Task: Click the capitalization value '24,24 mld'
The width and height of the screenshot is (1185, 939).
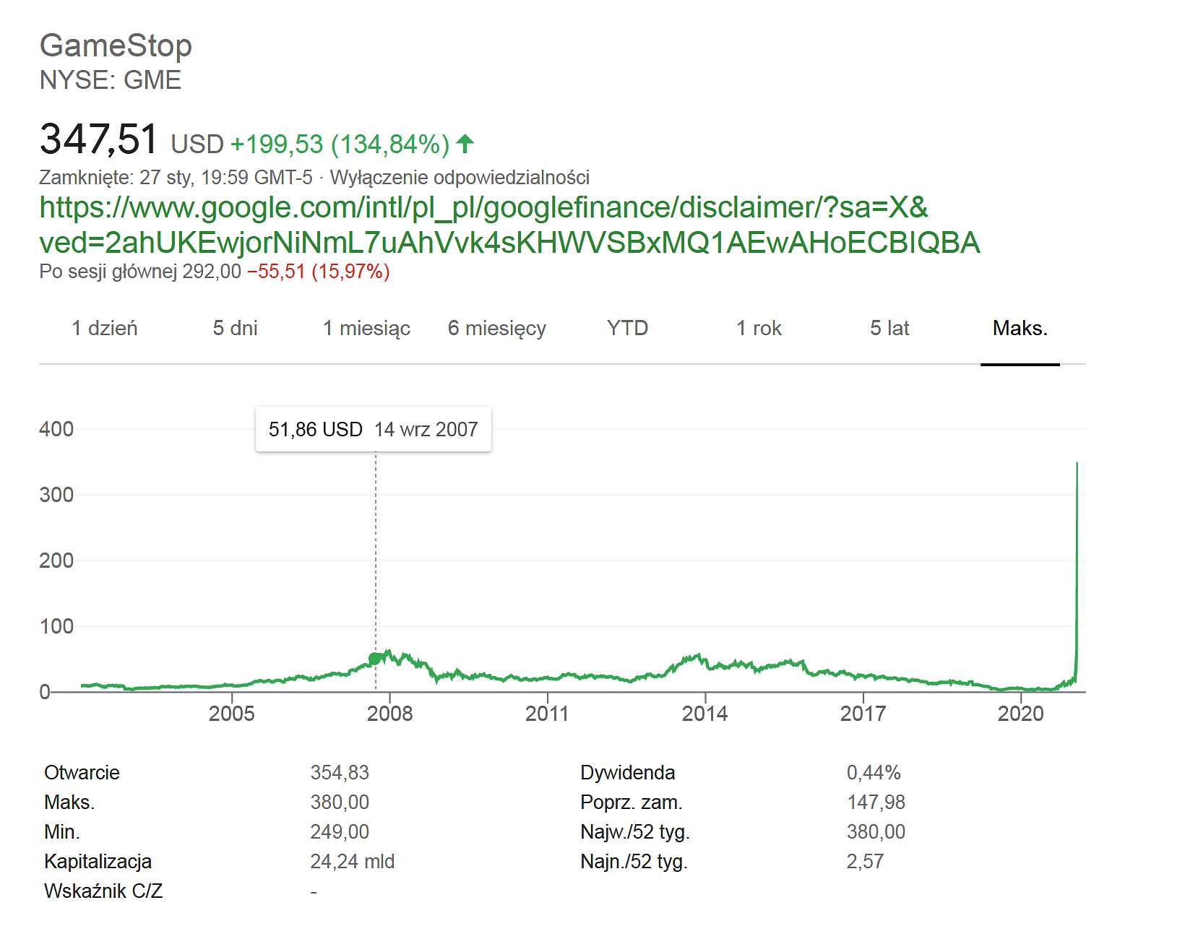Action: tap(353, 862)
